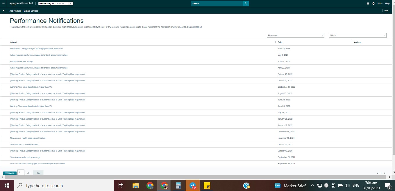Image resolution: width=395 pixels, height=191 pixels.
Task: Open Valid Tracking Rate warning from October 25, 2022
Action: [48, 74]
